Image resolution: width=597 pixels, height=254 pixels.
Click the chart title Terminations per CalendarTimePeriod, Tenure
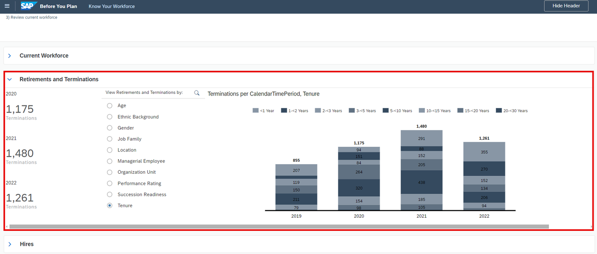pyautogui.click(x=264, y=94)
